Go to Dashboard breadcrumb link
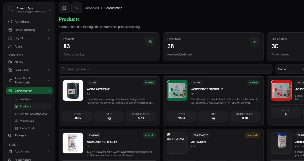This screenshot has height=161, width=304. [x=91, y=8]
